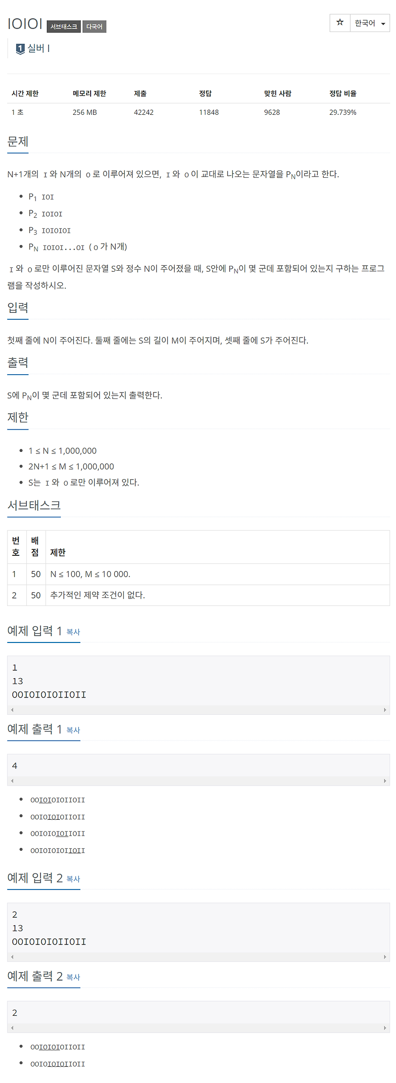Click the Silver I tier badge icon
This screenshot has height=1083, width=396.
point(20,48)
